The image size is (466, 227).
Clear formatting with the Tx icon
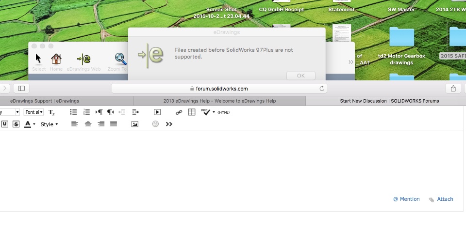click(52, 112)
